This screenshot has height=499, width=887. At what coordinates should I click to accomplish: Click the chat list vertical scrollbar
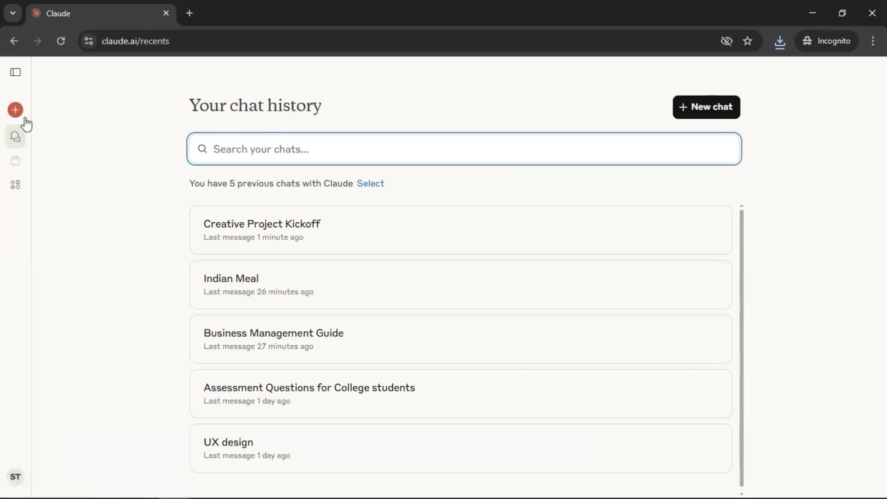click(x=741, y=348)
